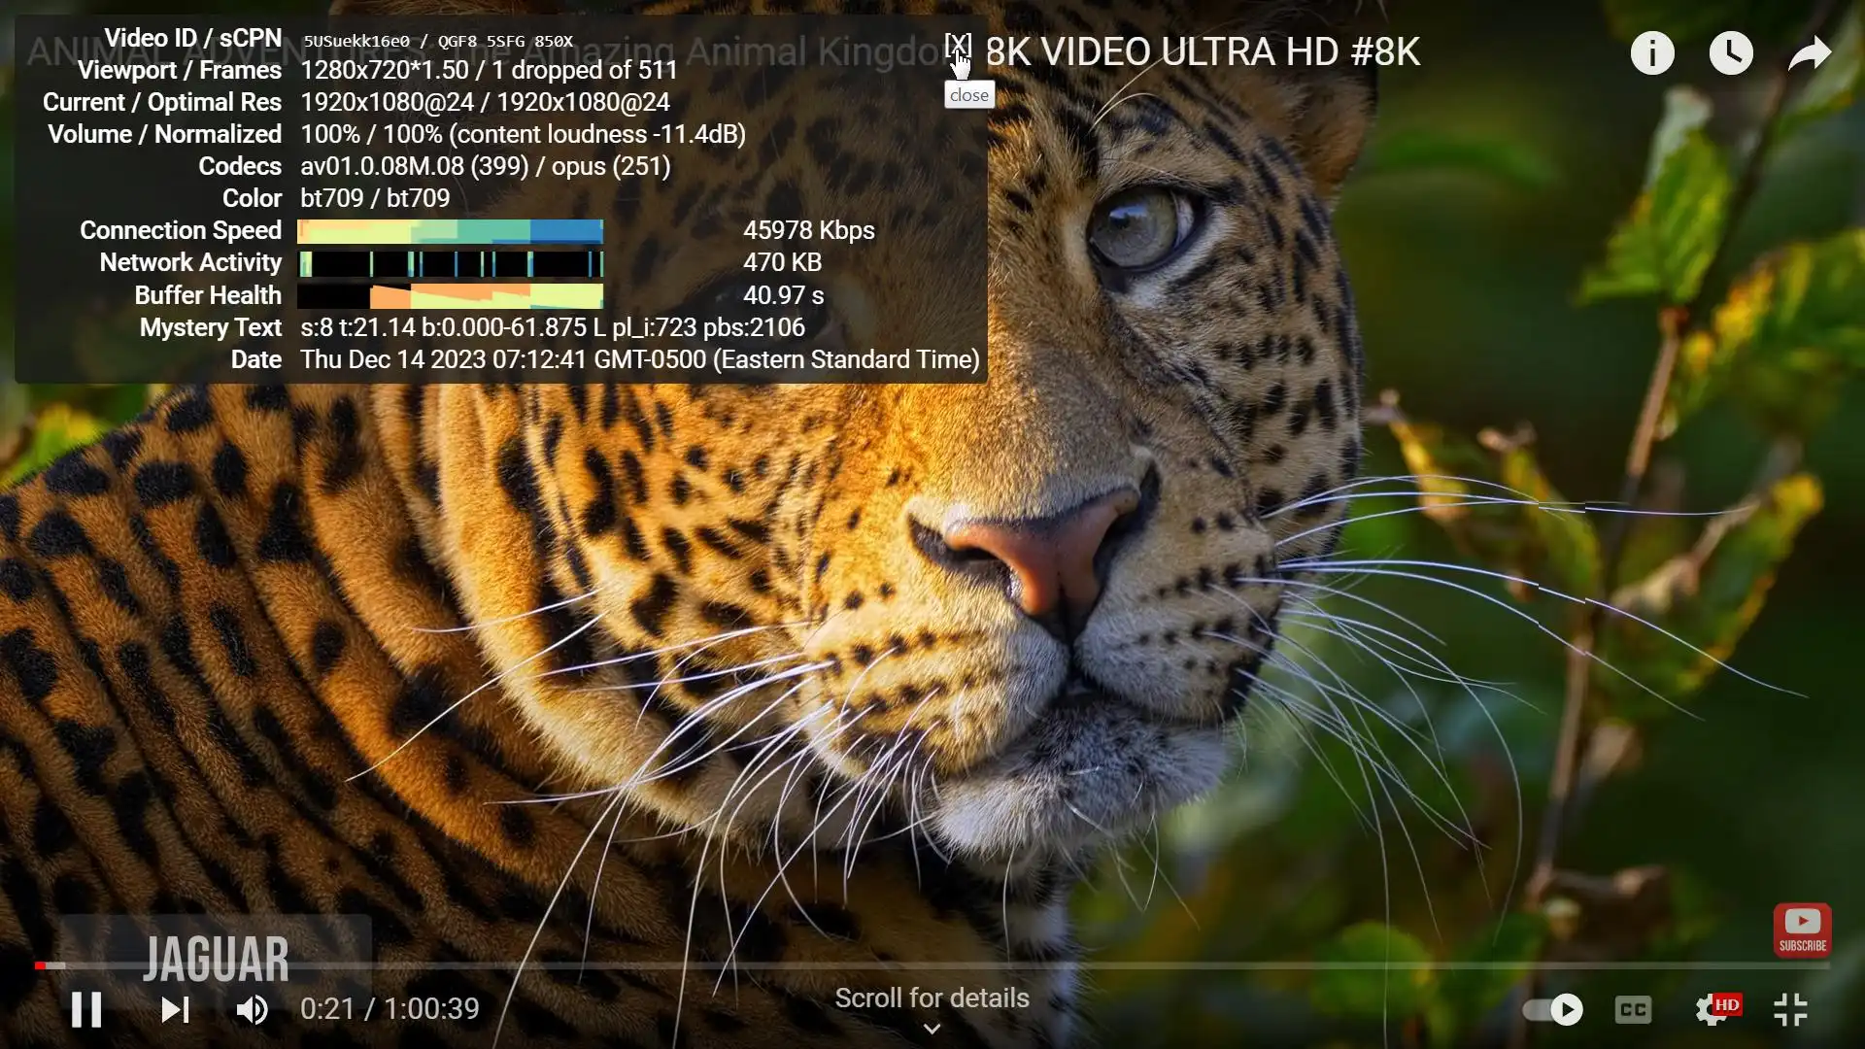1865x1049 pixels.
Task: Click the 8K VIDEO ULTRA HD title
Action: [x=1203, y=52]
